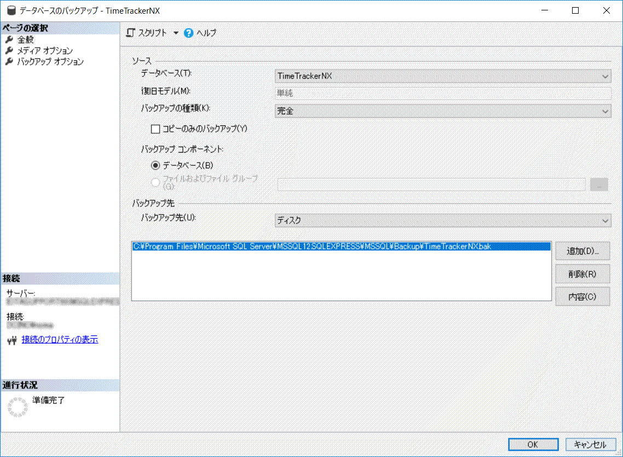This screenshot has width=623, height=457.
Task: Enable コピーのみのバックアップ checkbox
Action: (155, 129)
